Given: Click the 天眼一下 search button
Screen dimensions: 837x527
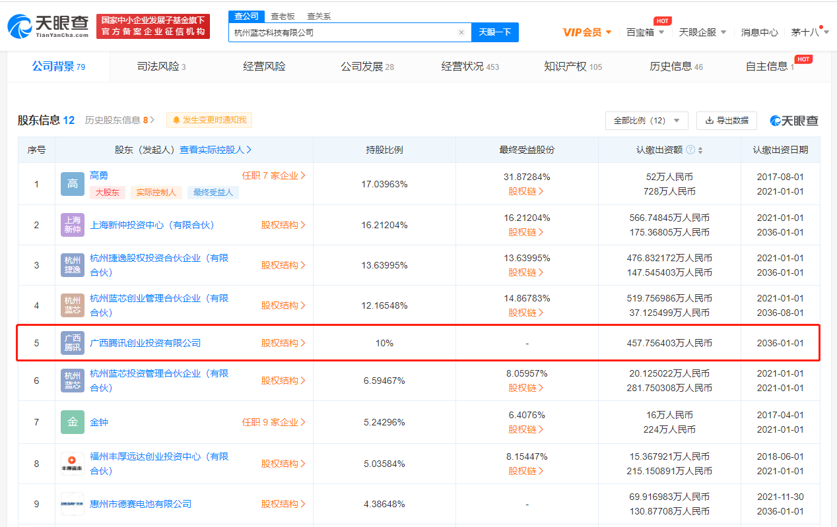Looking at the screenshot, I should tap(495, 32).
